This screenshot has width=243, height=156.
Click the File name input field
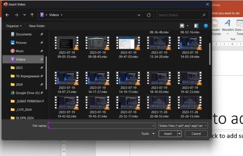click(x=102, y=126)
